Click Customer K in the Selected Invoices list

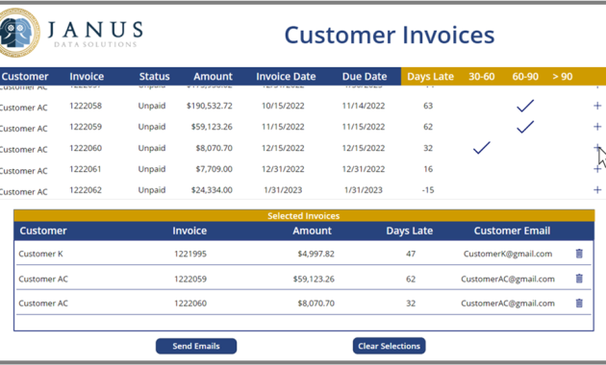click(x=40, y=254)
